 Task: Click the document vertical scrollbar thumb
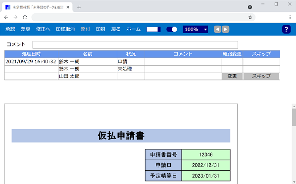click(x=294, y=117)
